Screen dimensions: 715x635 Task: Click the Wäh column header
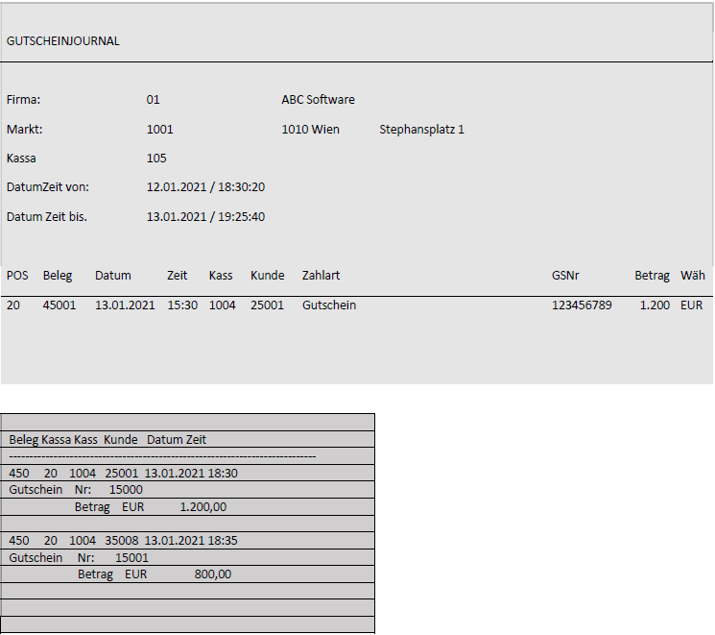[693, 276]
